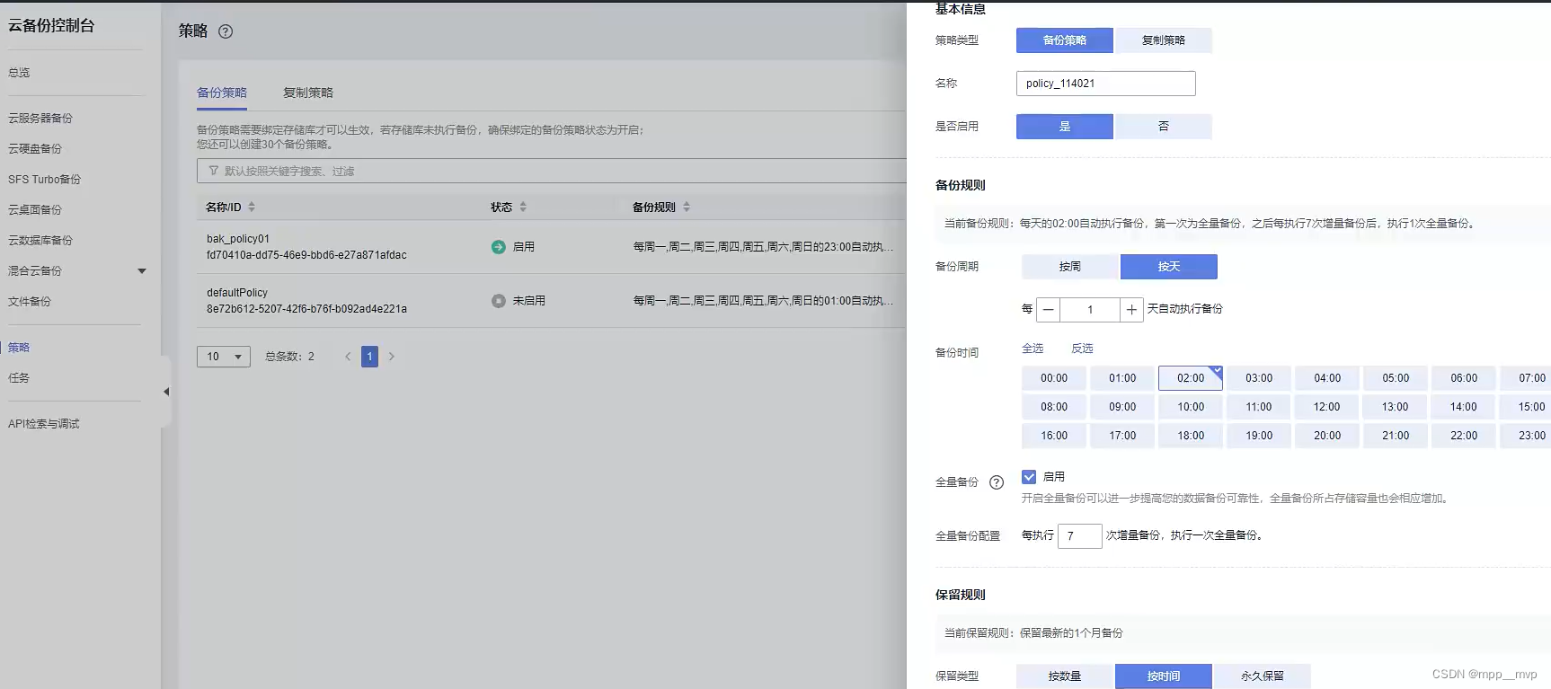Open 策略 in the sidebar
1551x689 pixels.
click(19, 348)
